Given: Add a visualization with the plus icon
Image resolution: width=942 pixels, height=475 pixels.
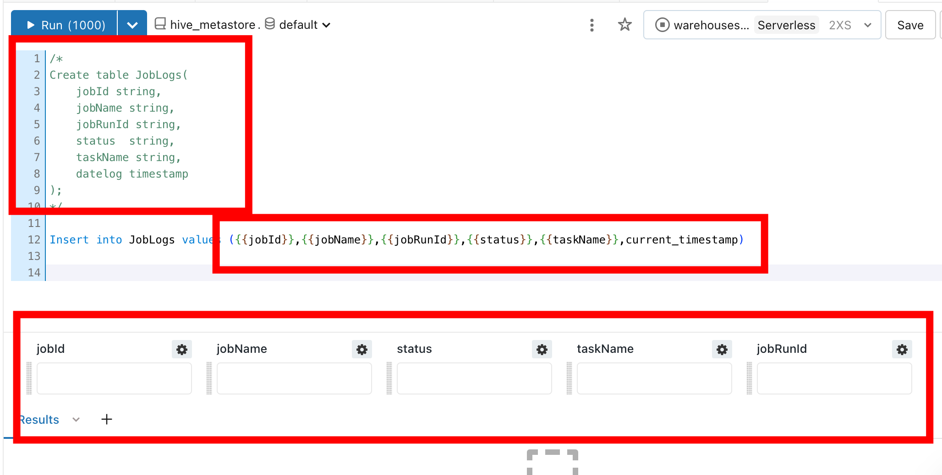Looking at the screenshot, I should coord(107,419).
